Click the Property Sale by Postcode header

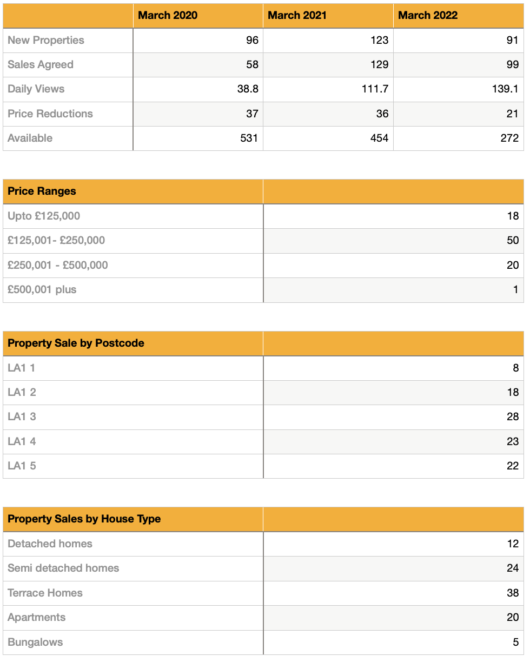click(x=76, y=343)
